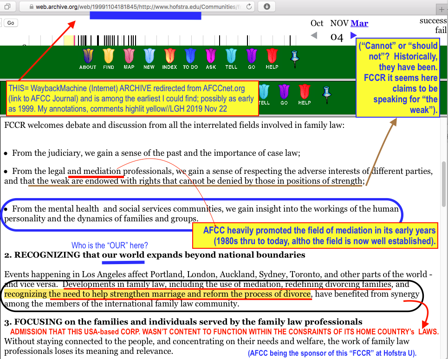This screenshot has width=448, height=359.
Task: Show the tab overview button
Action: 8,7
